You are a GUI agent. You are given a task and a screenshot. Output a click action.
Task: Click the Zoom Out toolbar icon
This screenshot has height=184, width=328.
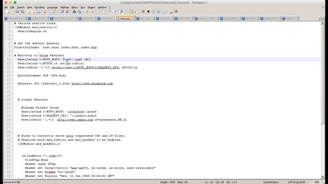coord(92,12)
